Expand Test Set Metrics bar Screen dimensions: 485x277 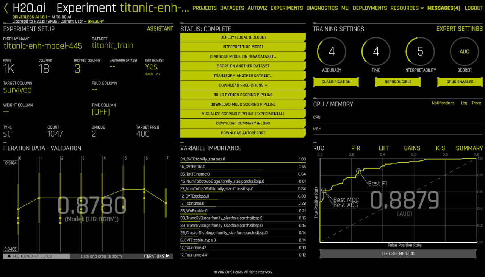pyautogui.click(x=398, y=254)
